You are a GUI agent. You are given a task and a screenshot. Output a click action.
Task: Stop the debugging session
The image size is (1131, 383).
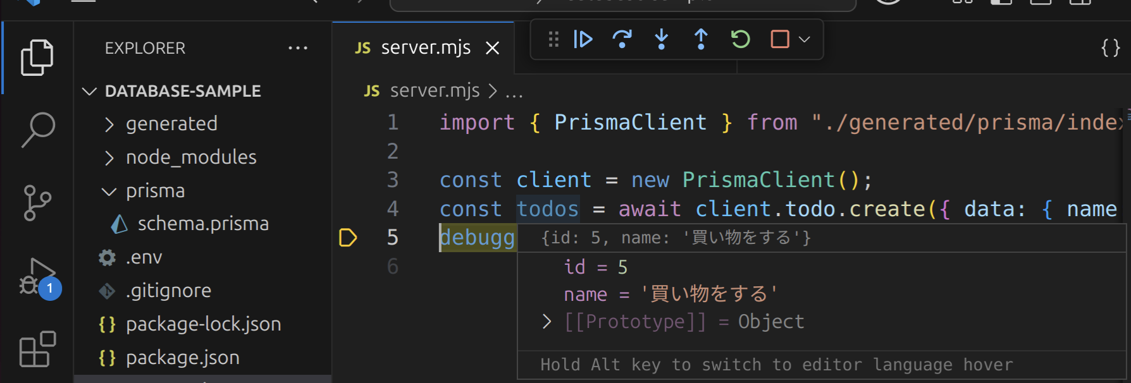(779, 40)
